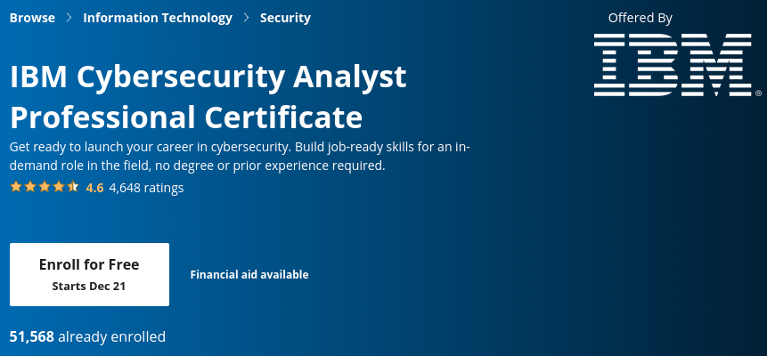Click the IBM Cybersecurity Analyst certificate title
This screenshot has height=356, width=767.
[x=208, y=97]
